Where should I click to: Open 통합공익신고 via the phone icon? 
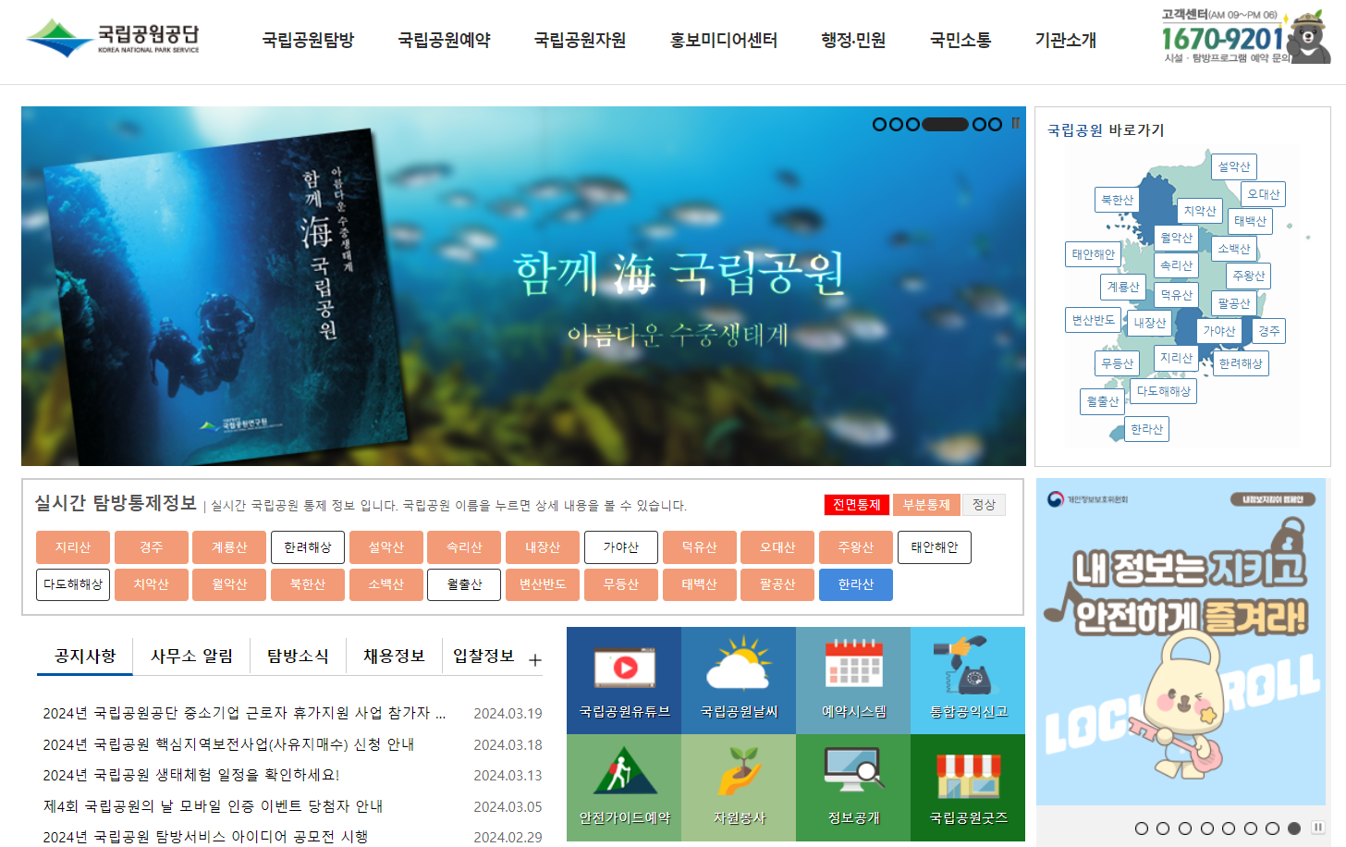coord(967,680)
